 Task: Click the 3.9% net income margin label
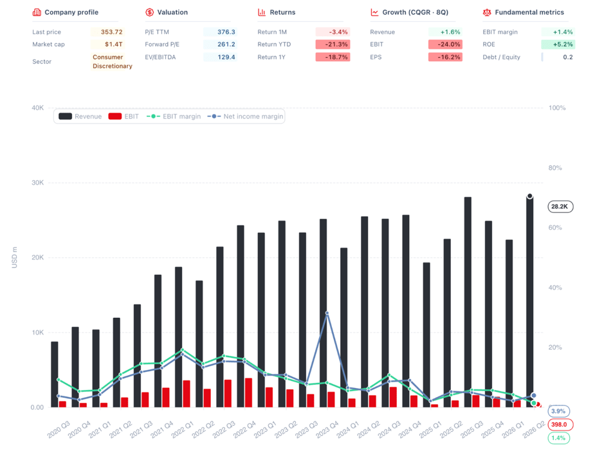pos(558,411)
